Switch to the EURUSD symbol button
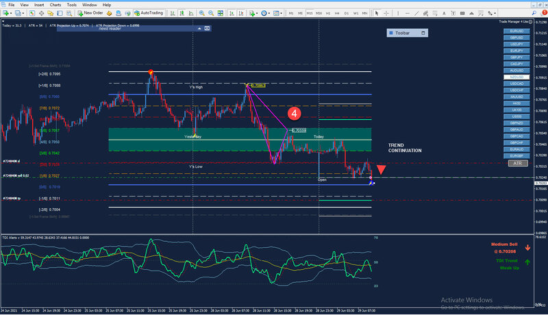 pyautogui.click(x=516, y=32)
